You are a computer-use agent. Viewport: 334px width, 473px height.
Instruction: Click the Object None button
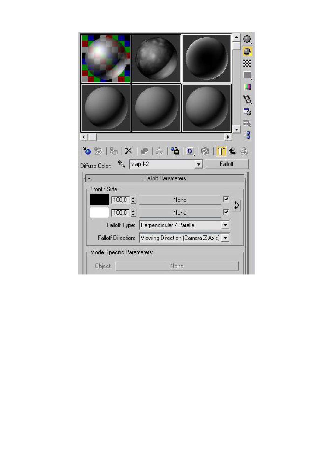point(177,266)
